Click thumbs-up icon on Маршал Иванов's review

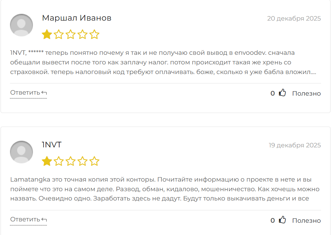coord(282,93)
